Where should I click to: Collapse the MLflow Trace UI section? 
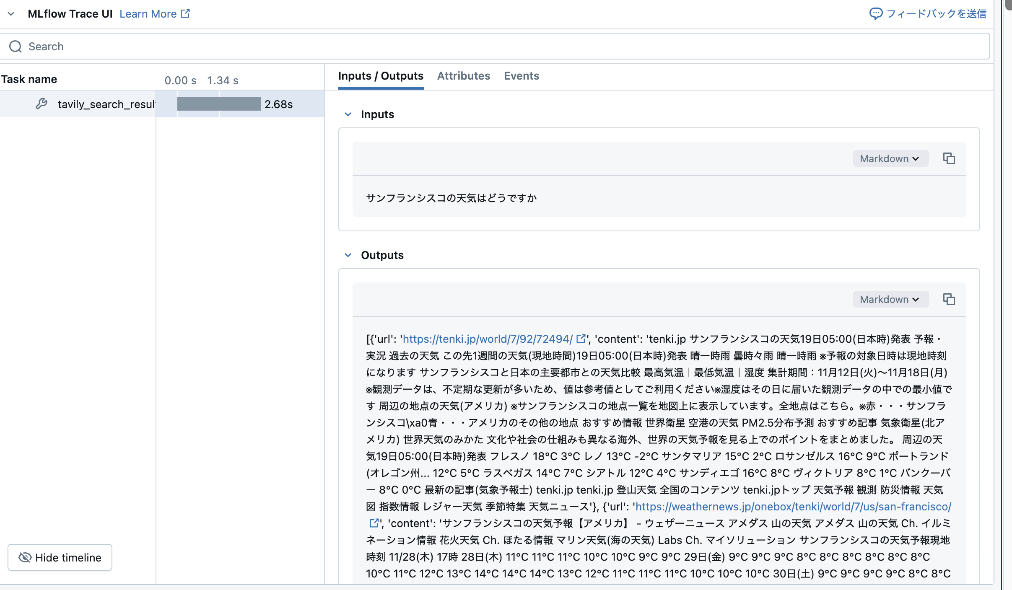[x=11, y=13]
